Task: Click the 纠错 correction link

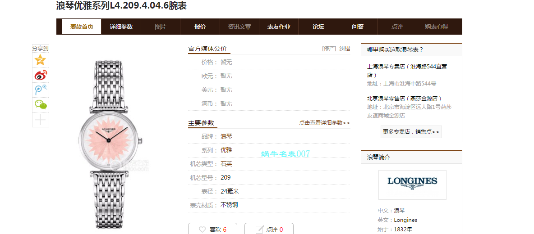Action: pyautogui.click(x=345, y=49)
